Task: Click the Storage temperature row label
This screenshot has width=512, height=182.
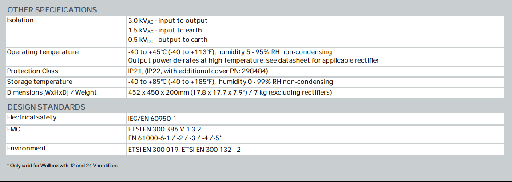Action: 40,82
